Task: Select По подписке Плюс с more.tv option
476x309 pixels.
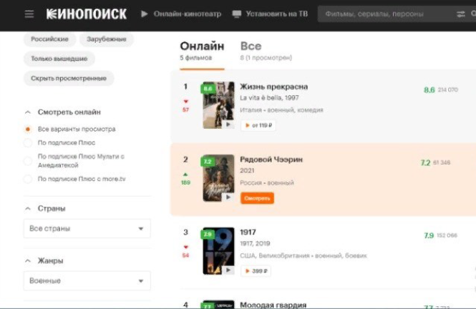Action: (x=28, y=179)
